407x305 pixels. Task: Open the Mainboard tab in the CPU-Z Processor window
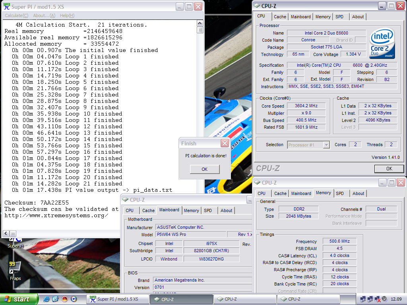tap(300, 17)
